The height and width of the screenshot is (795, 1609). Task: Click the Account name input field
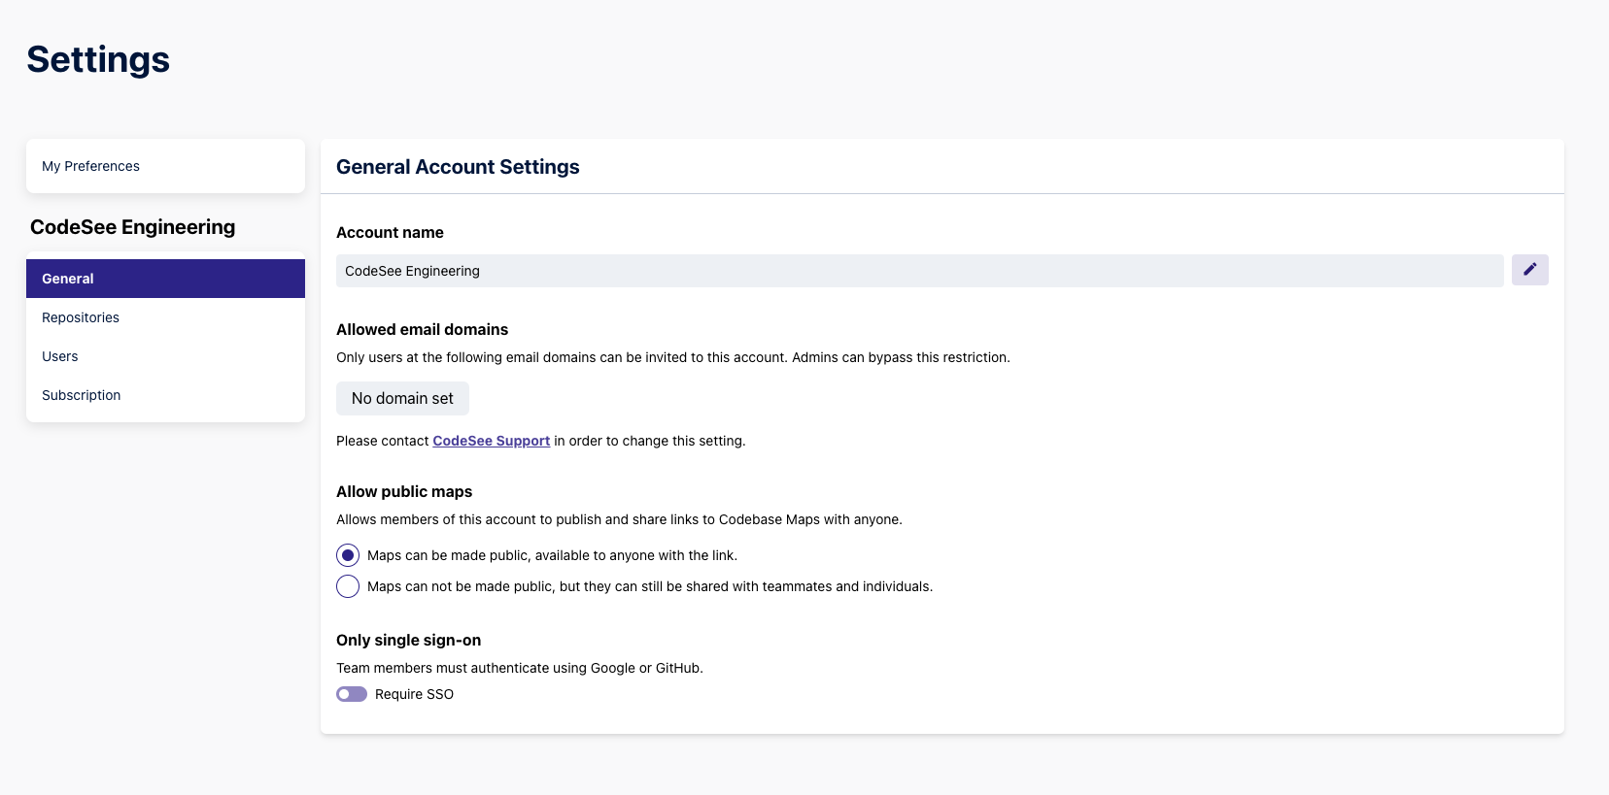(919, 271)
